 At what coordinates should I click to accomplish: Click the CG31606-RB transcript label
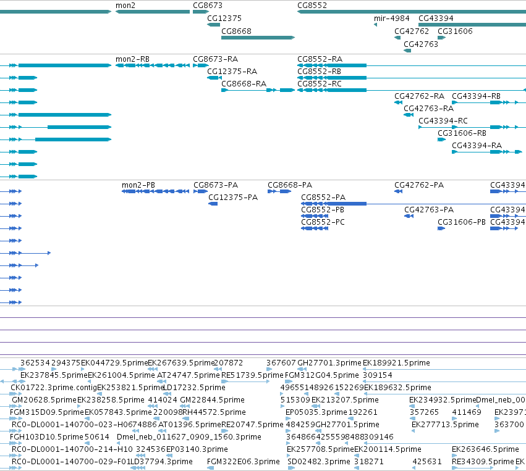pyautogui.click(x=462, y=133)
